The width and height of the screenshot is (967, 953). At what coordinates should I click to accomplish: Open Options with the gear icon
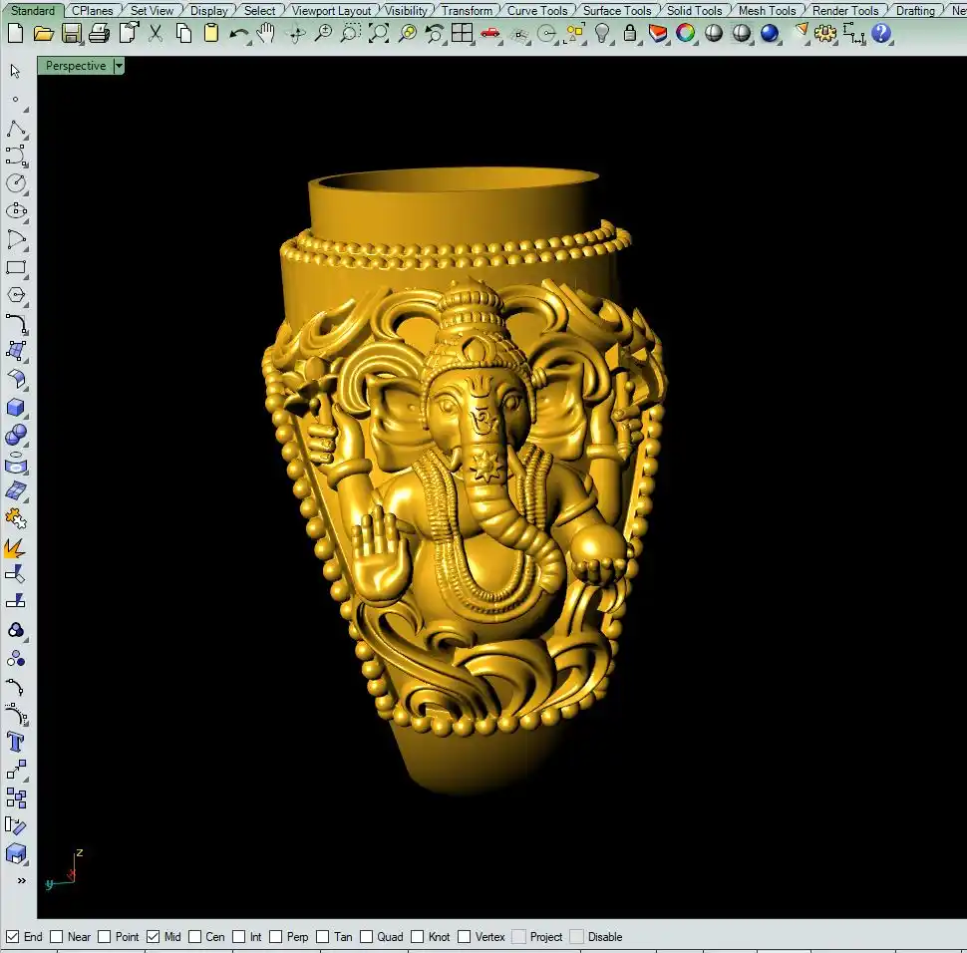tap(825, 33)
